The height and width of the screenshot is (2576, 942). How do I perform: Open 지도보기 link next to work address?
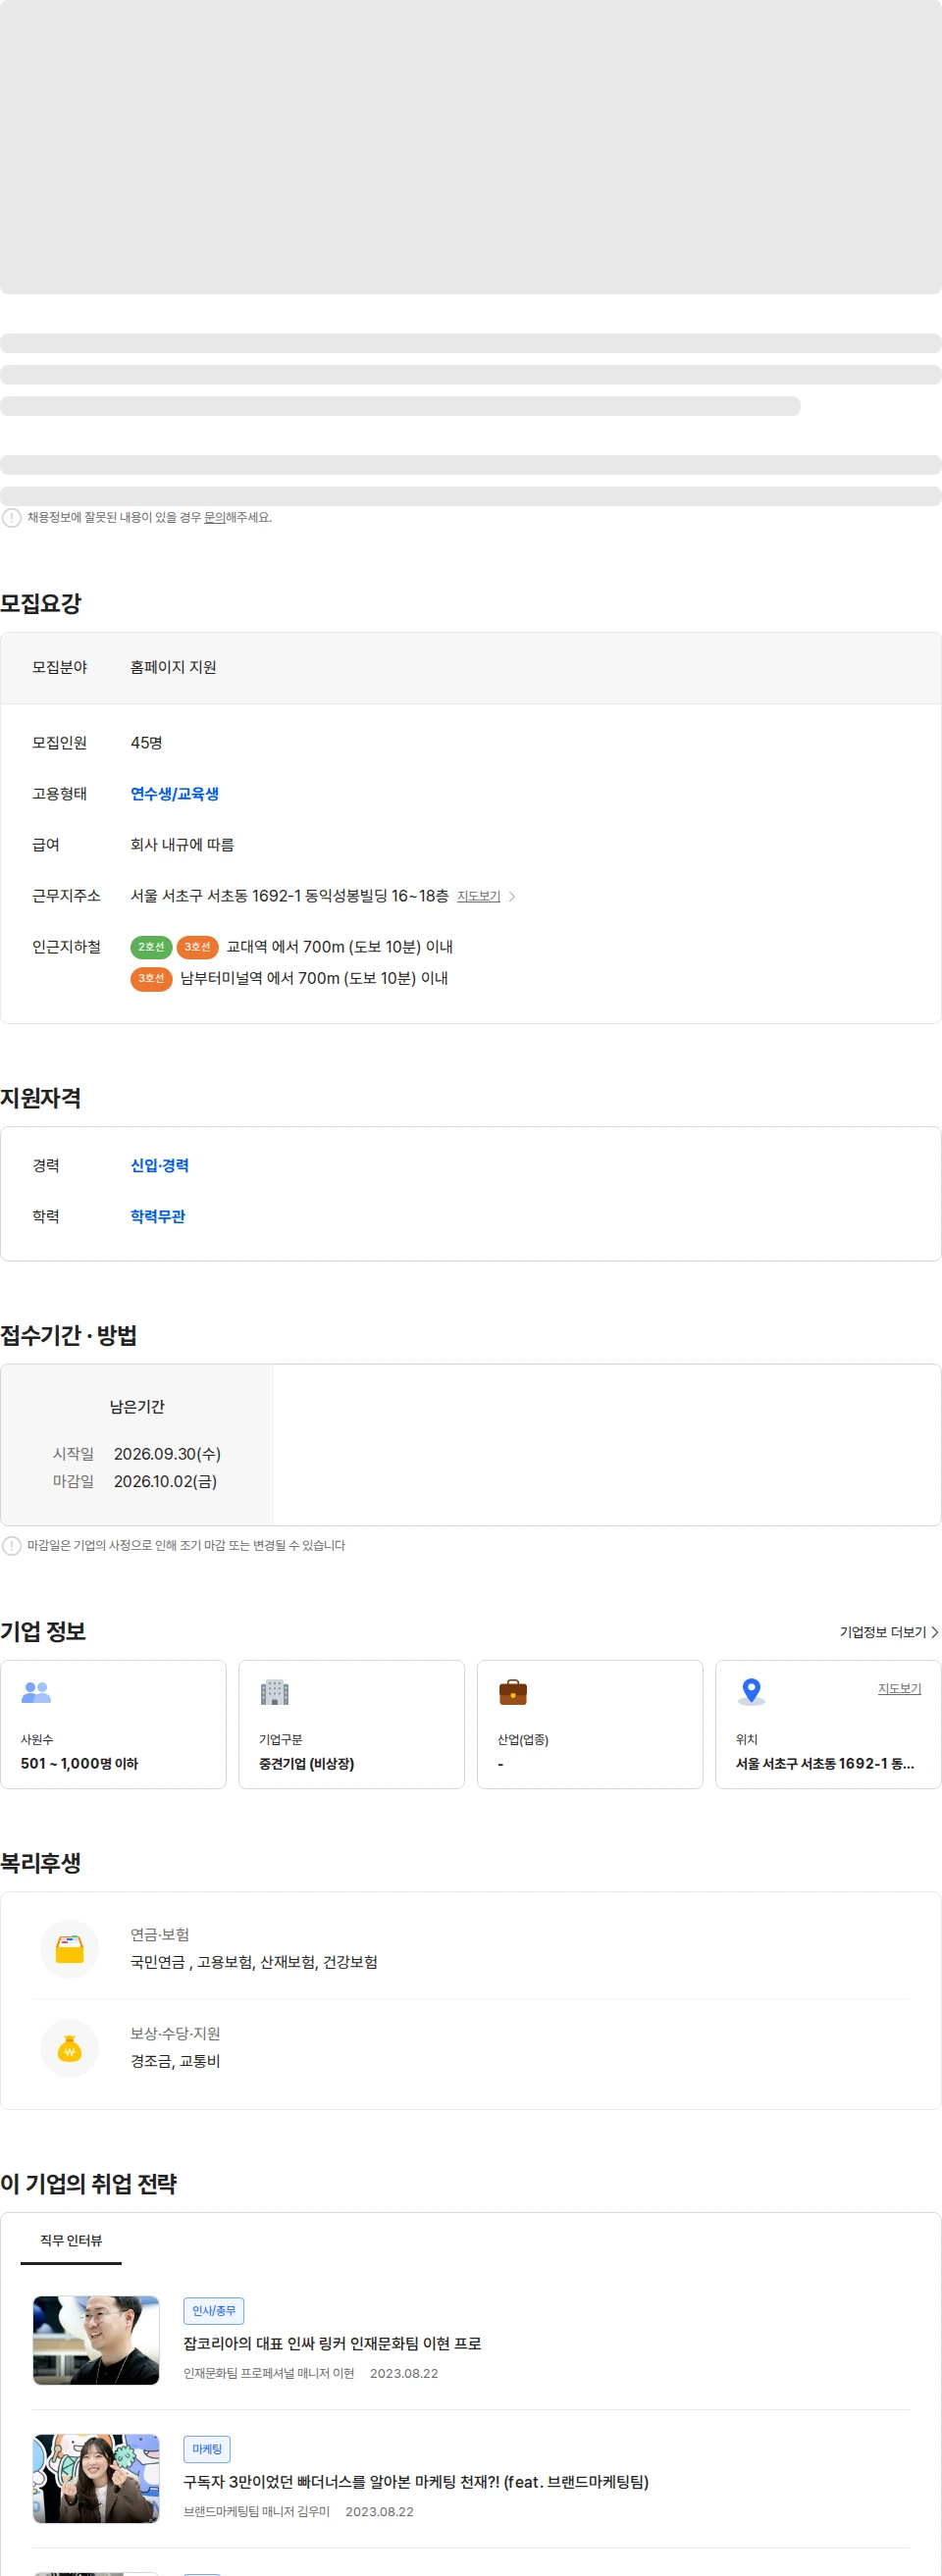[478, 896]
